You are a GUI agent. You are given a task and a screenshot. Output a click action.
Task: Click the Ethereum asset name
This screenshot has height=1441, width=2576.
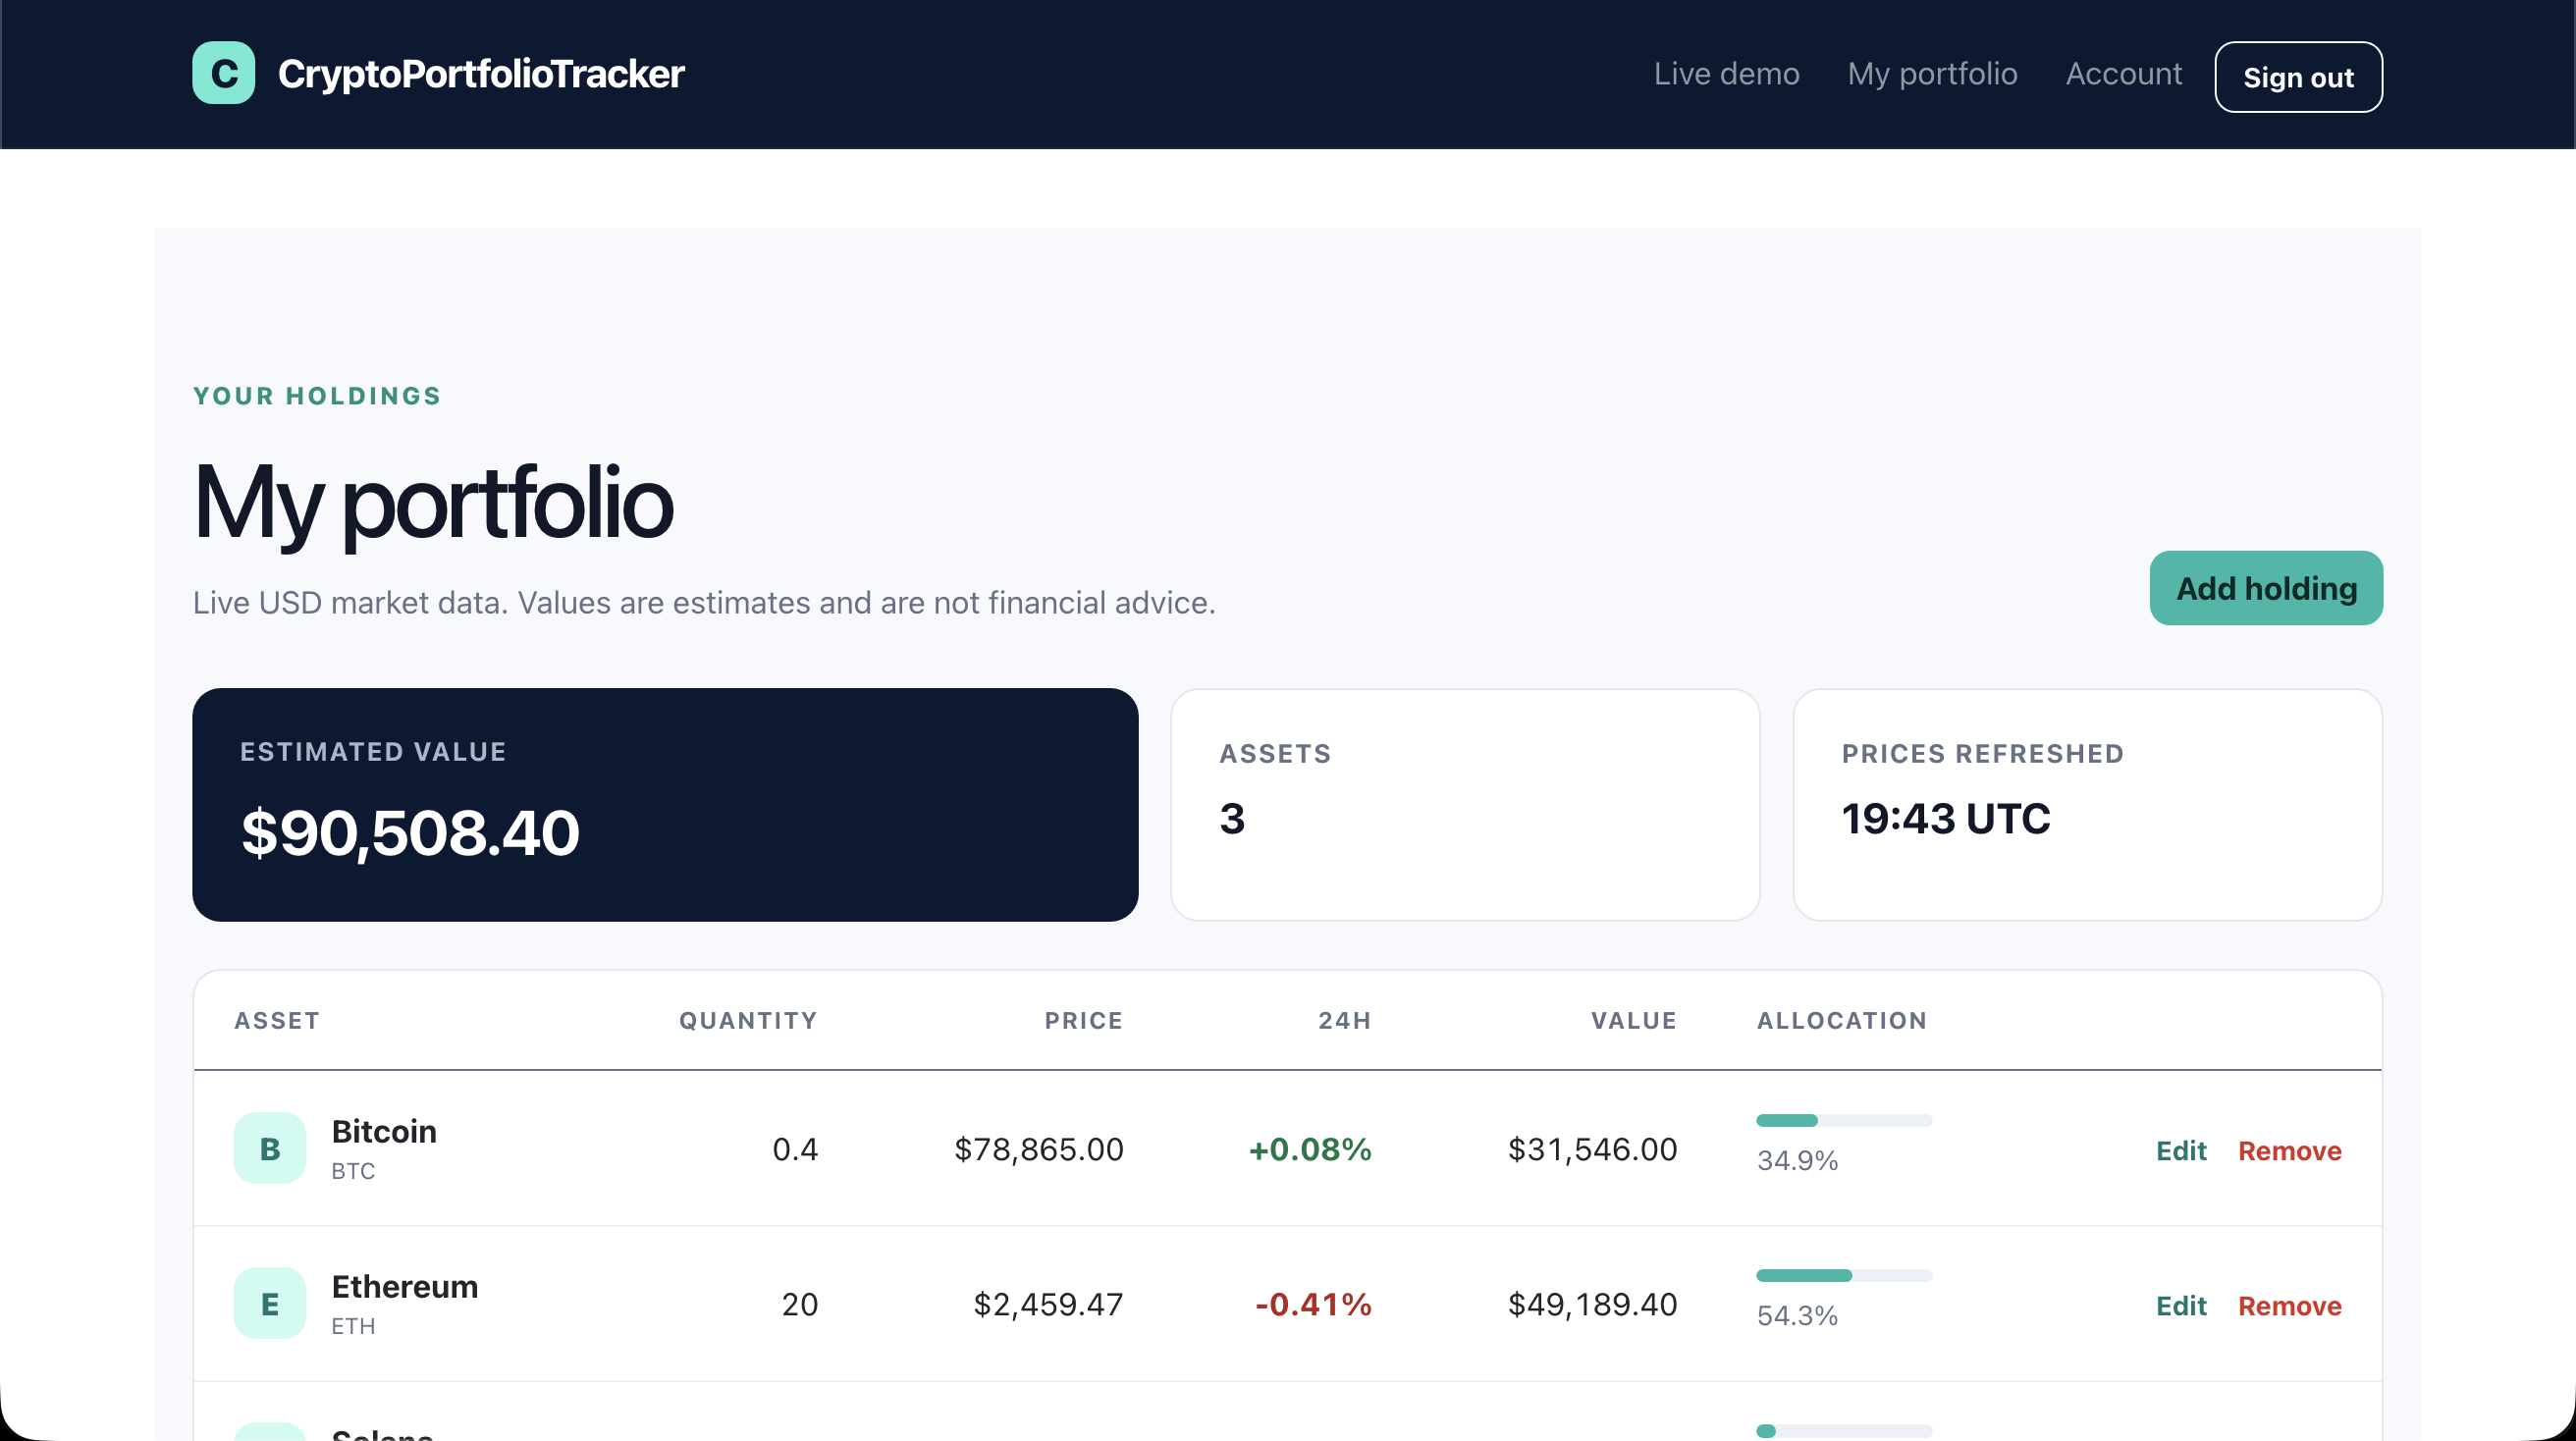[x=405, y=1286]
